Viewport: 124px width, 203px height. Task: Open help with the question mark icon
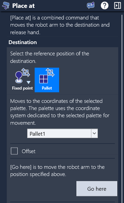(x=104, y=5)
